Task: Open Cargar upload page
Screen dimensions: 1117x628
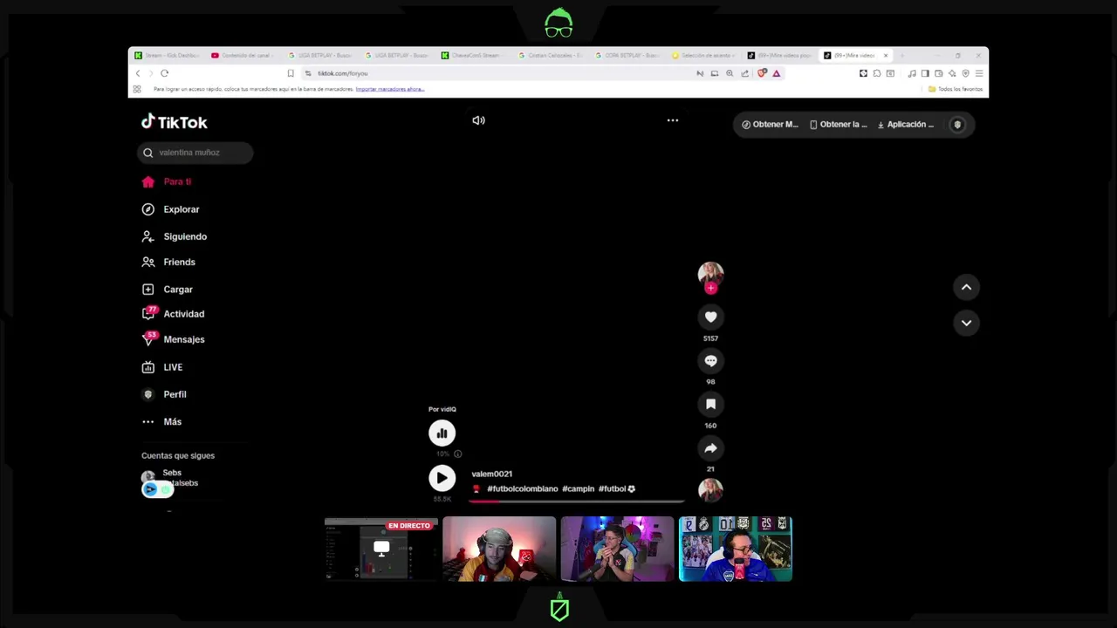Action: (x=167, y=289)
